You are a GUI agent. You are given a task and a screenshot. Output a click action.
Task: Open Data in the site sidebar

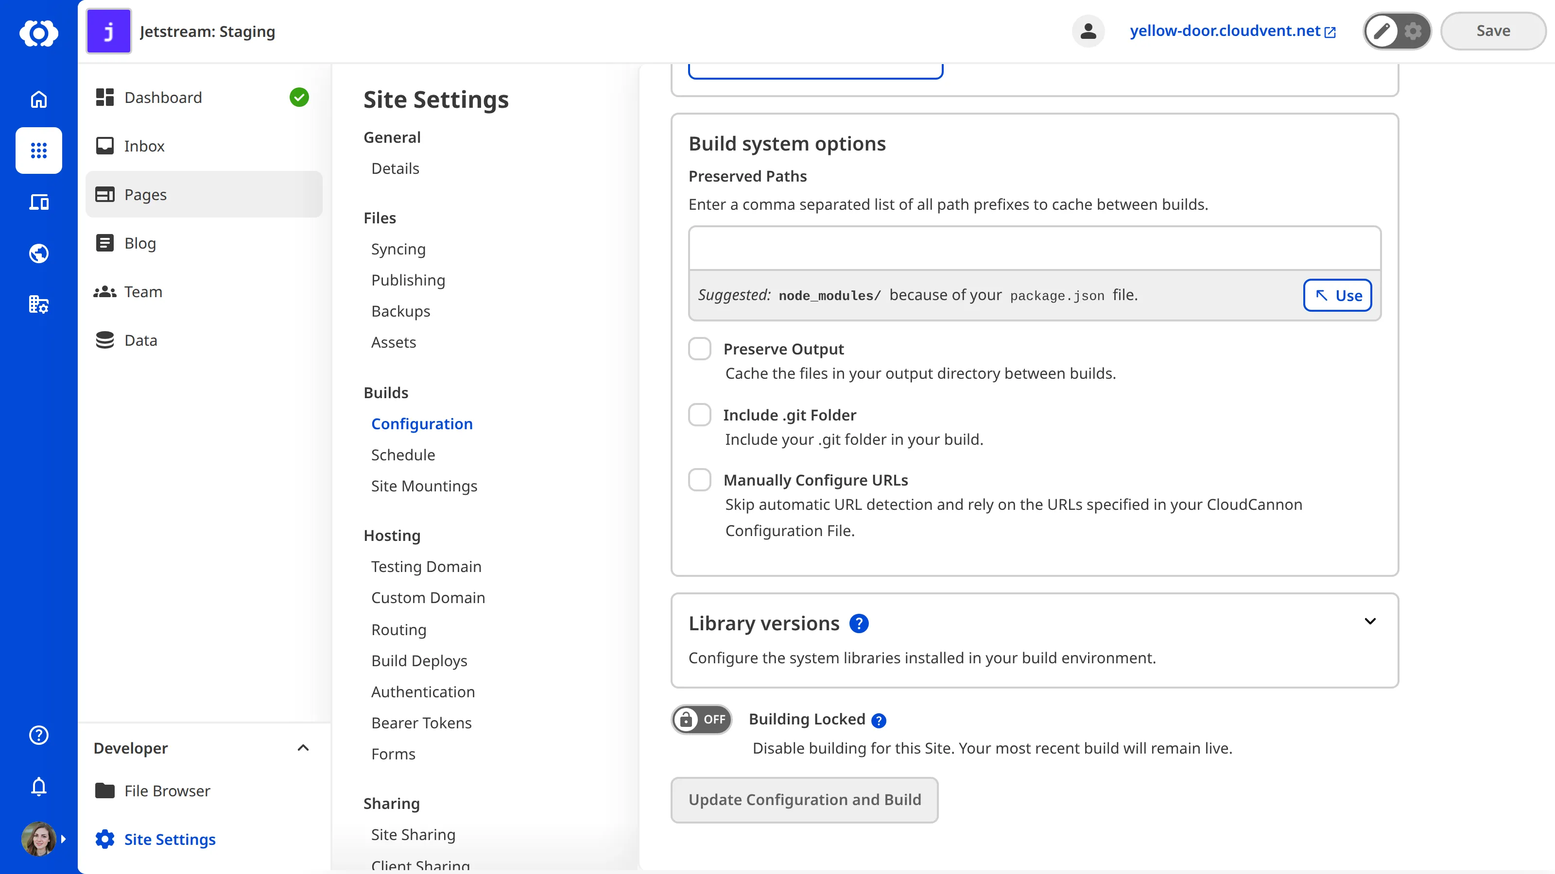point(204,340)
